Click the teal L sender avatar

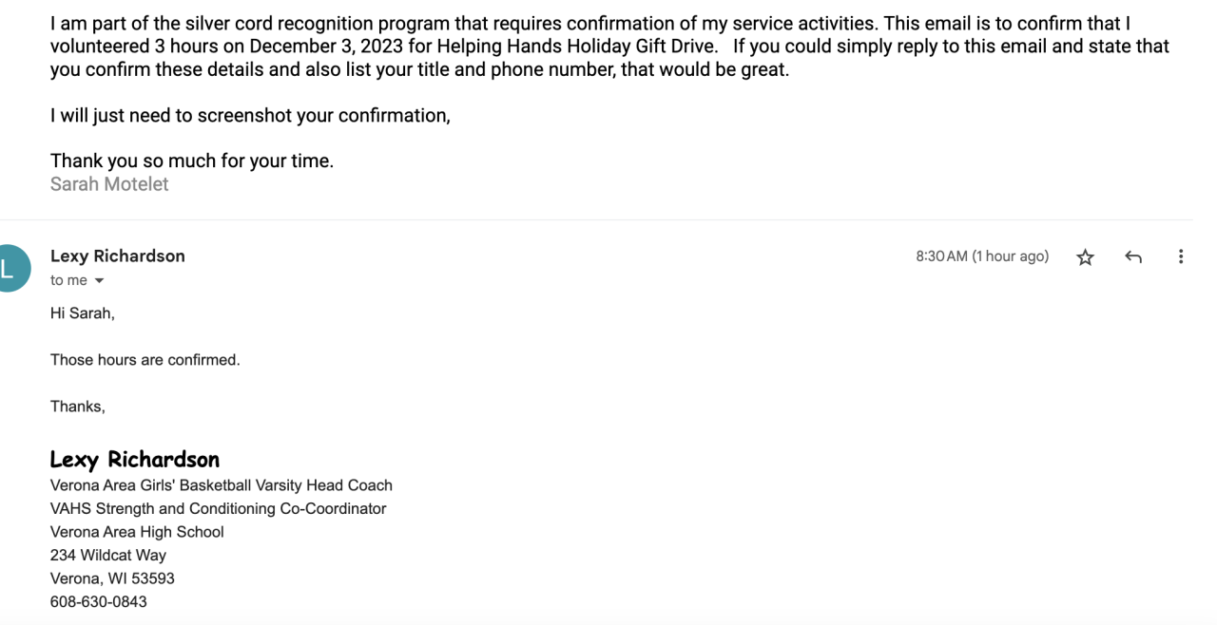tap(10, 267)
